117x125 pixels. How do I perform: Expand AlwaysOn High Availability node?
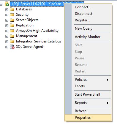(7, 31)
